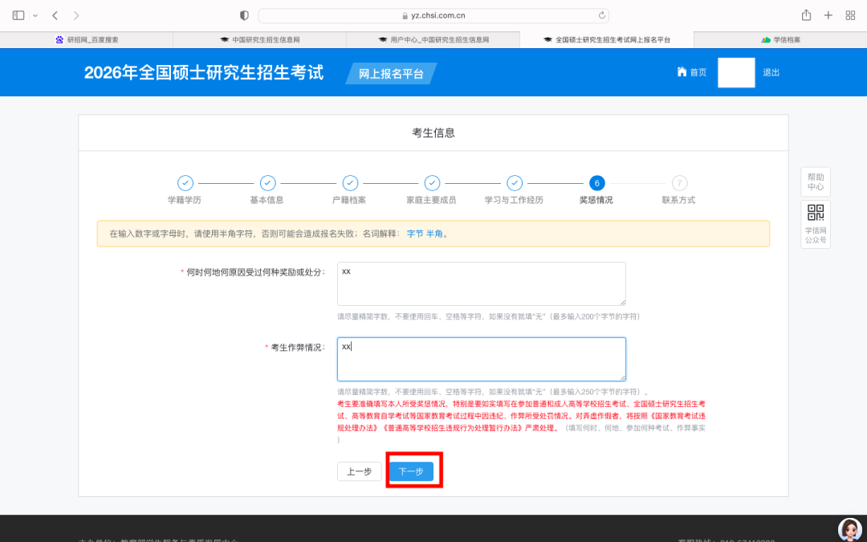
Task: Open a new tab with plus icon
Action: click(828, 15)
